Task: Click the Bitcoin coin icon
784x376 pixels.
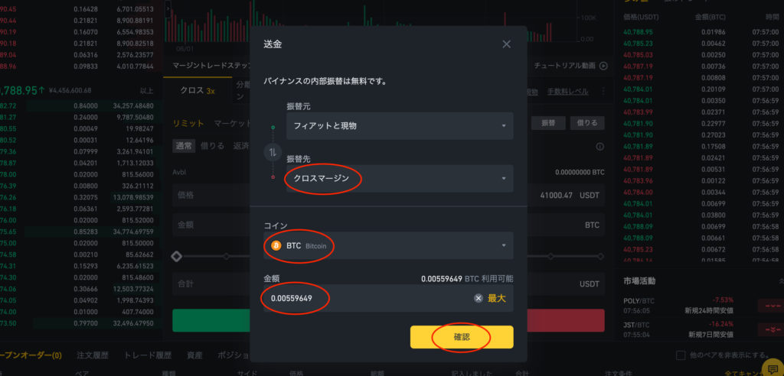Action: 276,245
